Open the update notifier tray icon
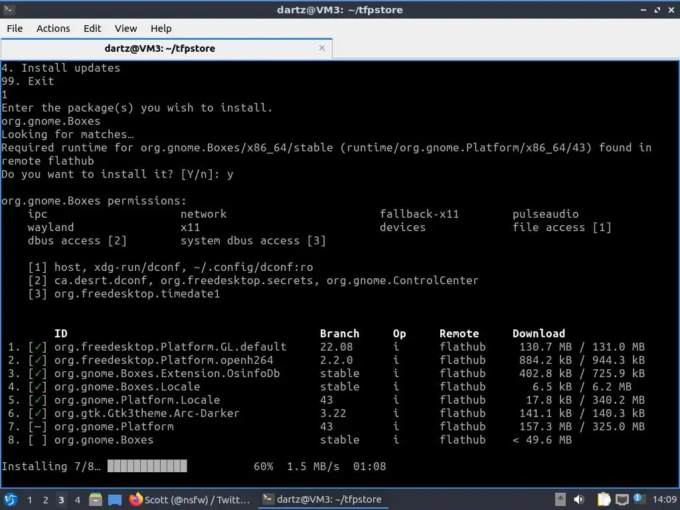 (x=639, y=499)
